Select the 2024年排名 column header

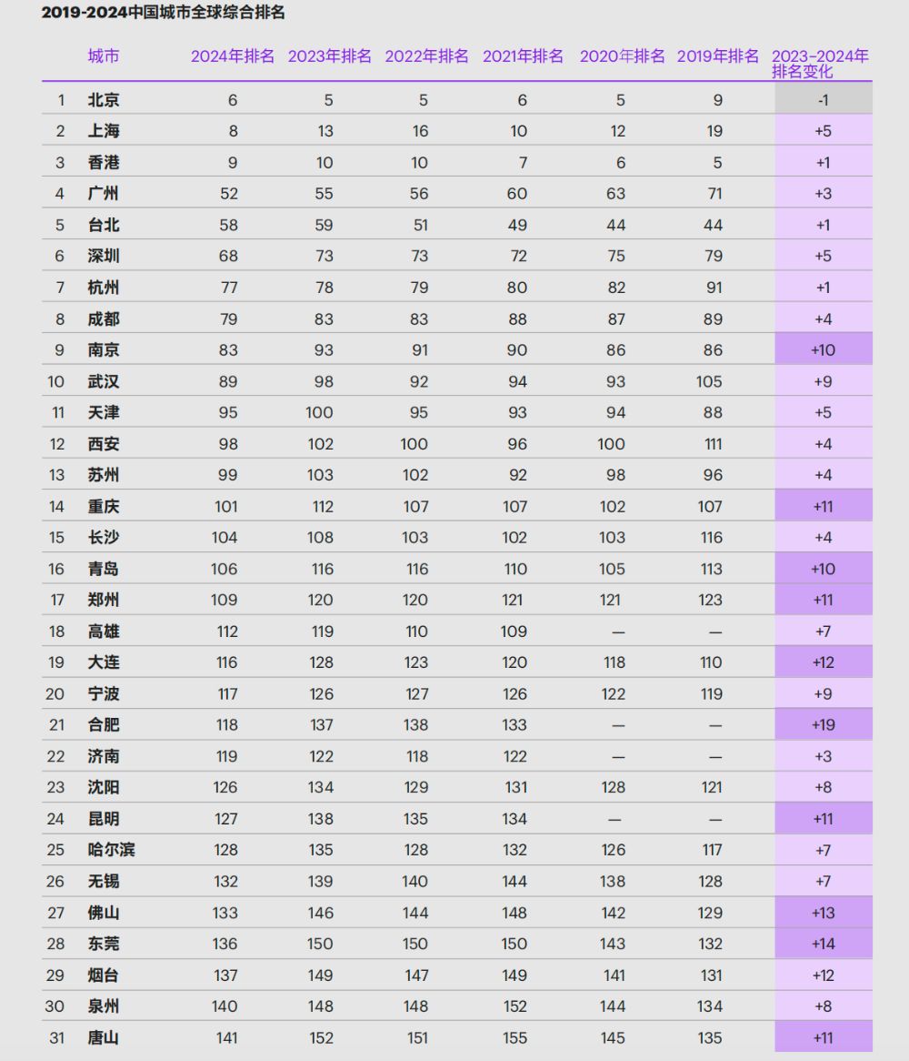(233, 56)
